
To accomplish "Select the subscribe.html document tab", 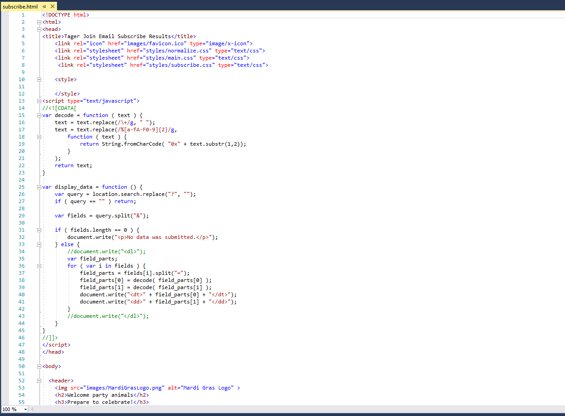I will tap(20, 6).
